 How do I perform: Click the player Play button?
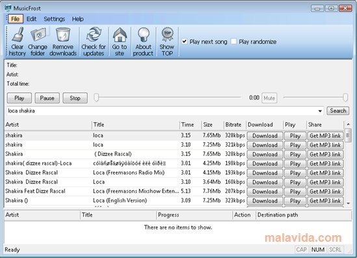[x=20, y=98]
